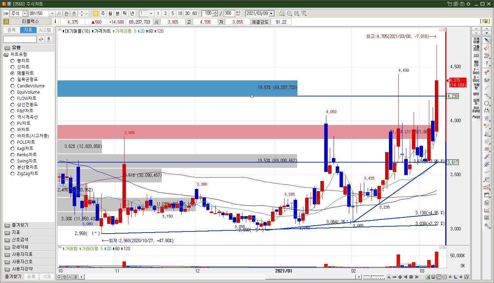494x283 pixels.
Task: Click the play forward arrow at bottom
Action: (417, 277)
